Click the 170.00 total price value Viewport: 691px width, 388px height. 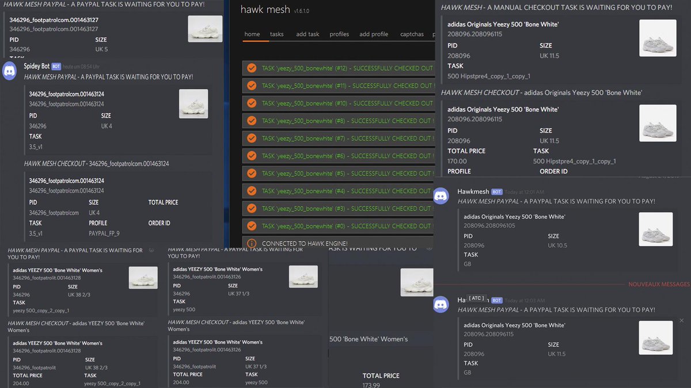(x=457, y=162)
